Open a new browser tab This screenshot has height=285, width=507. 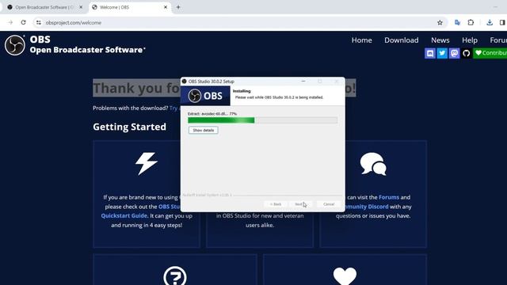click(x=178, y=7)
